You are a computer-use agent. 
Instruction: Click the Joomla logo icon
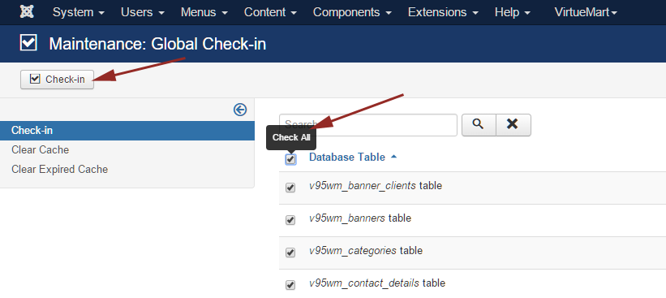click(27, 12)
